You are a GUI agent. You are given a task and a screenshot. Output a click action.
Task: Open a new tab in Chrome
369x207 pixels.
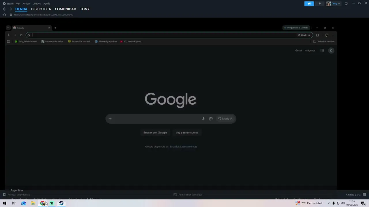[x=55, y=28]
